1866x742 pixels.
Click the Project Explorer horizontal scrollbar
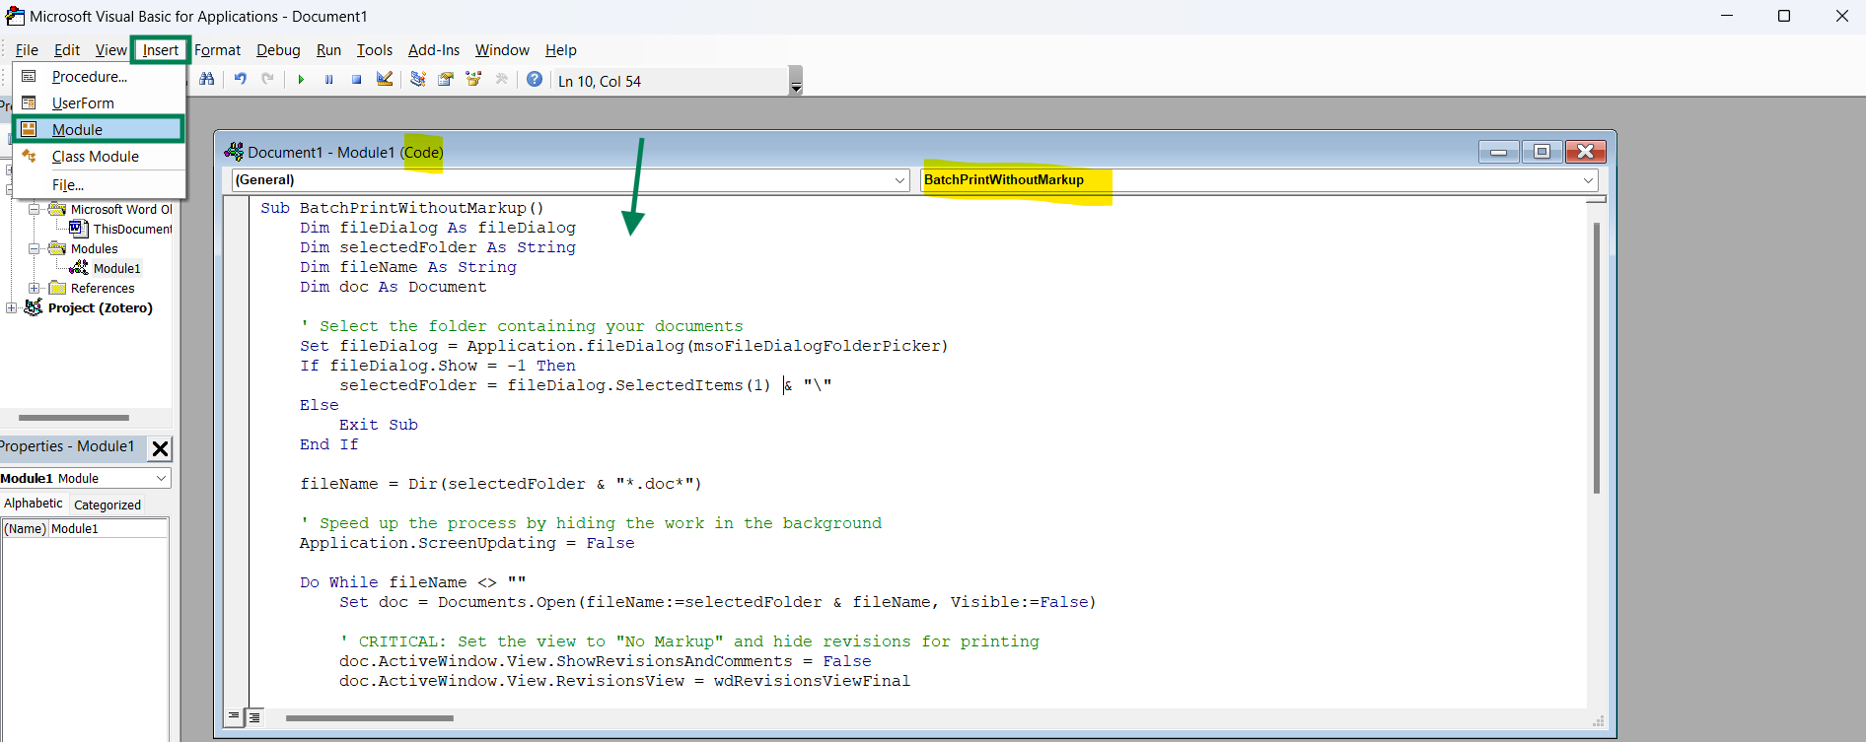(x=74, y=418)
